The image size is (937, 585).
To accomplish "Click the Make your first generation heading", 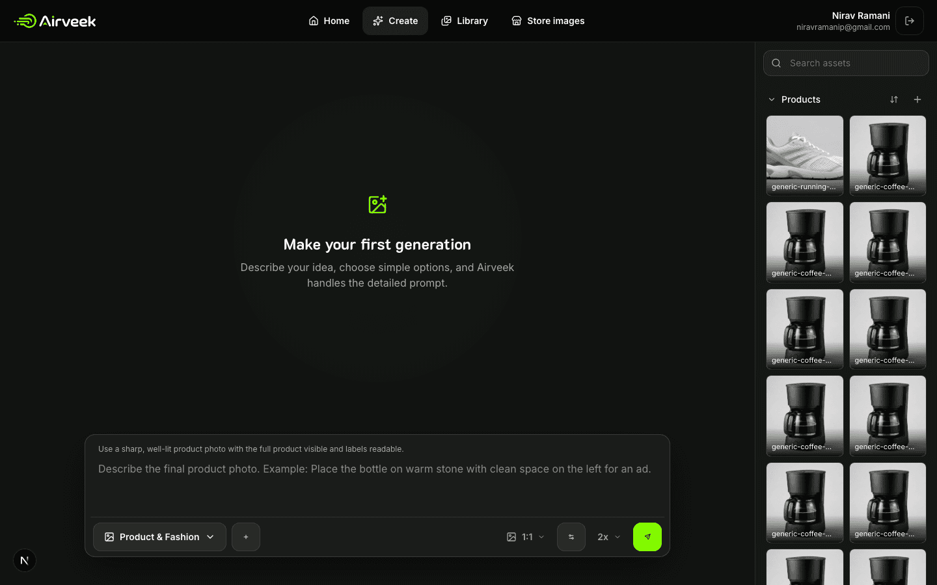I will pyautogui.click(x=377, y=244).
